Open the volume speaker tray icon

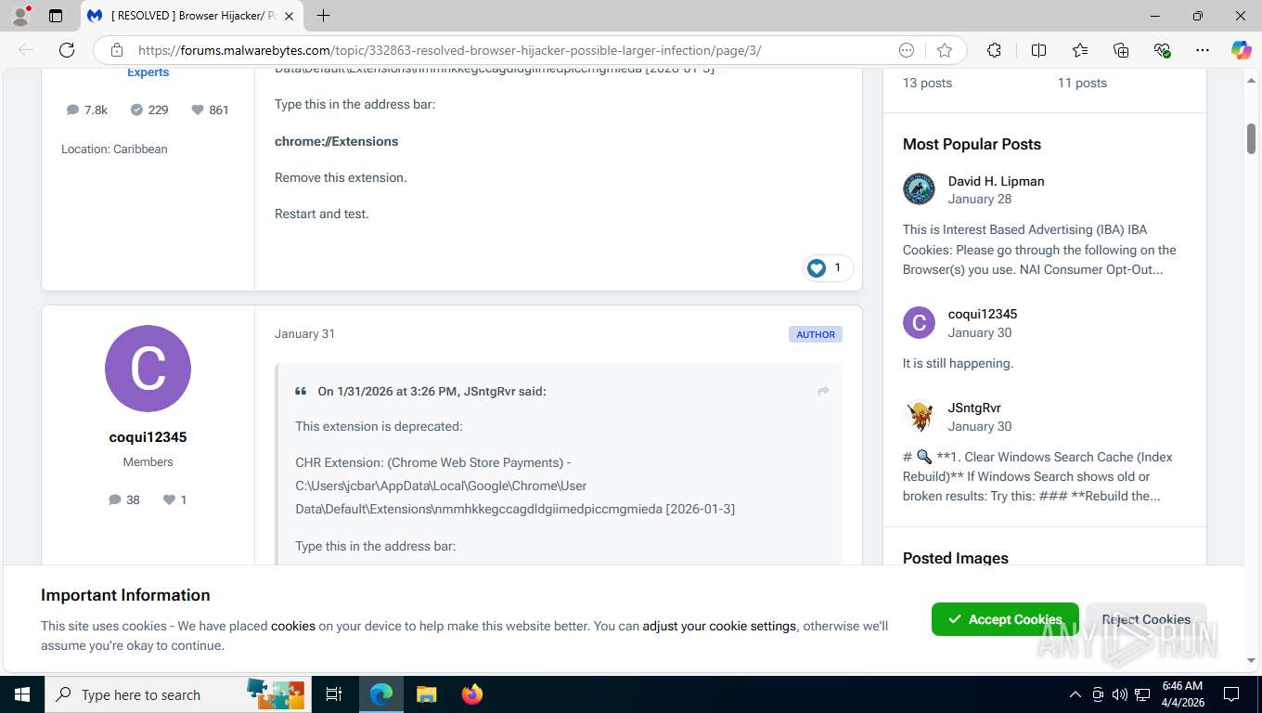coord(1119,694)
